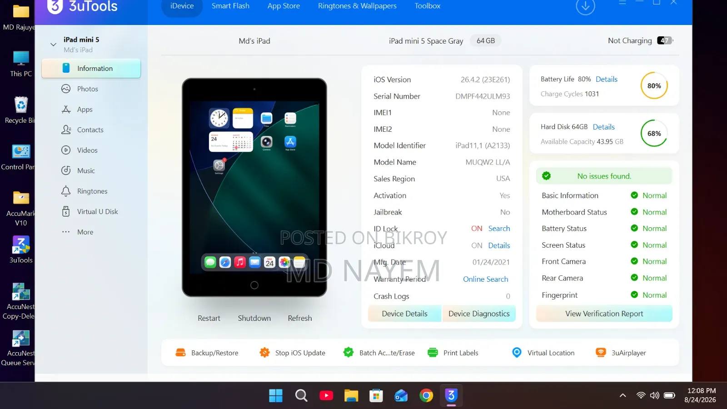Image resolution: width=727 pixels, height=409 pixels.
Task: Launch 3uAirplayer icon
Action: [601, 353]
